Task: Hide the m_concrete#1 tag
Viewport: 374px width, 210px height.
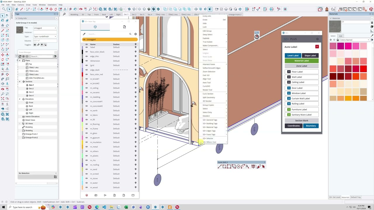Action: (x=86, y=101)
